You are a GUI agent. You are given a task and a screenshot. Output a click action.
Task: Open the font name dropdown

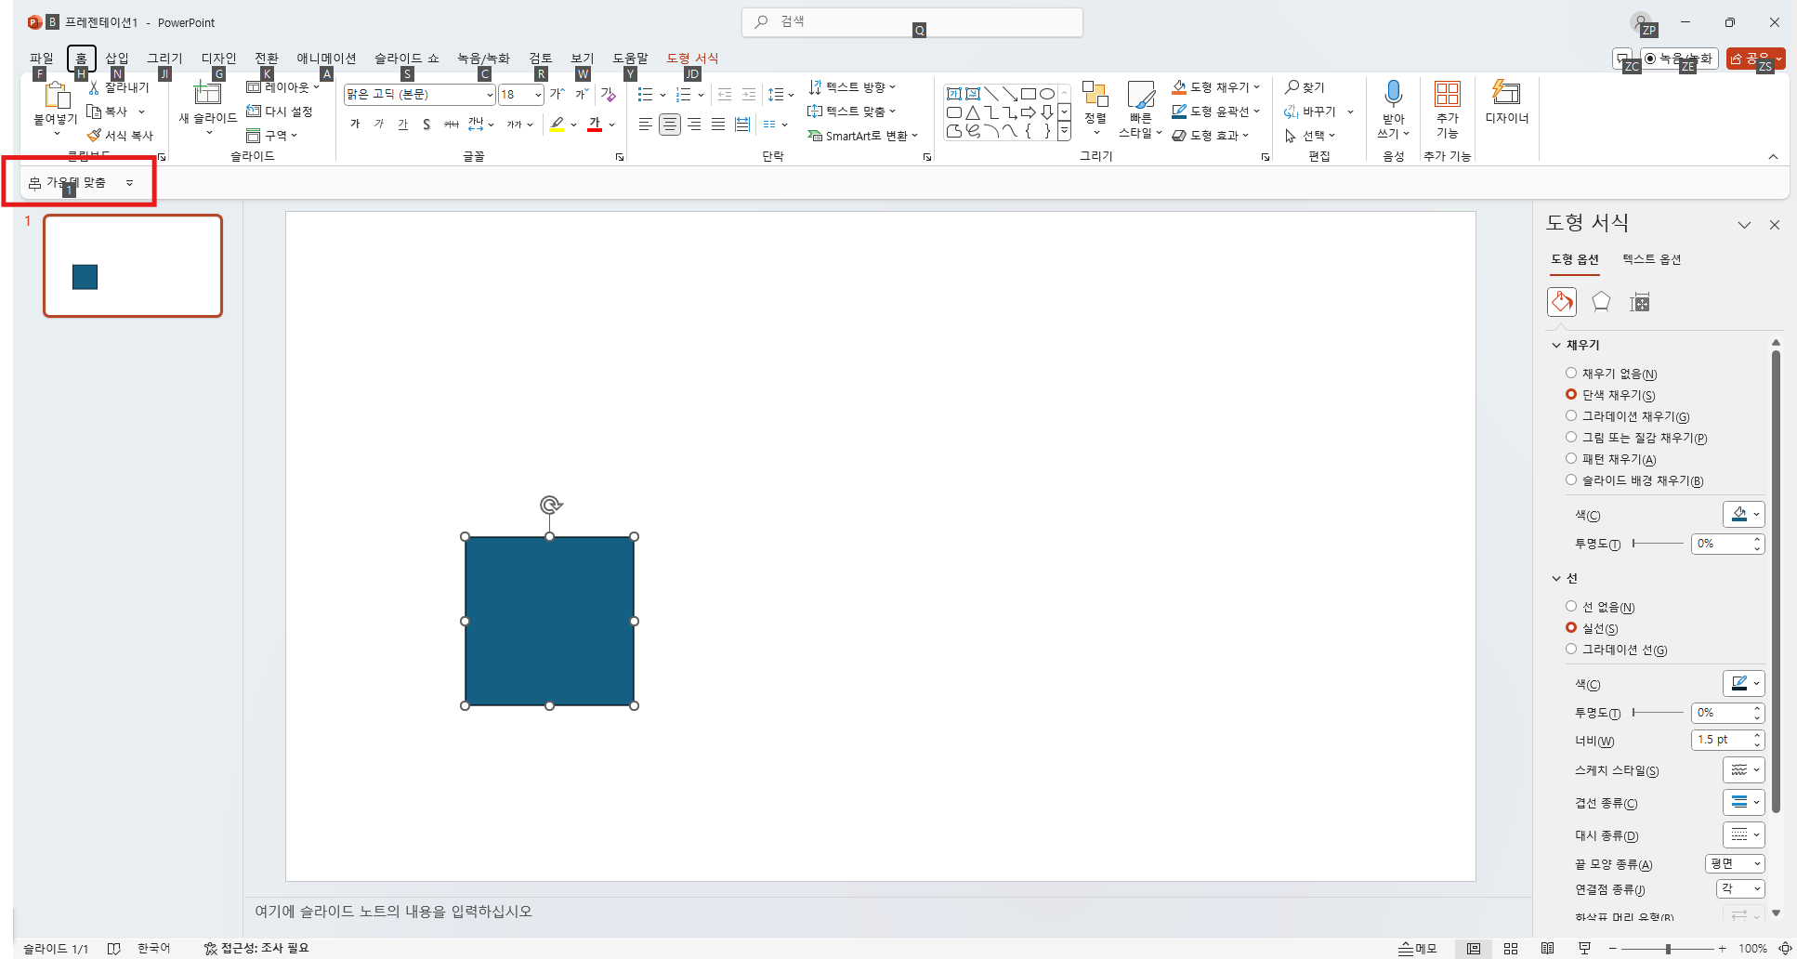[x=490, y=95]
